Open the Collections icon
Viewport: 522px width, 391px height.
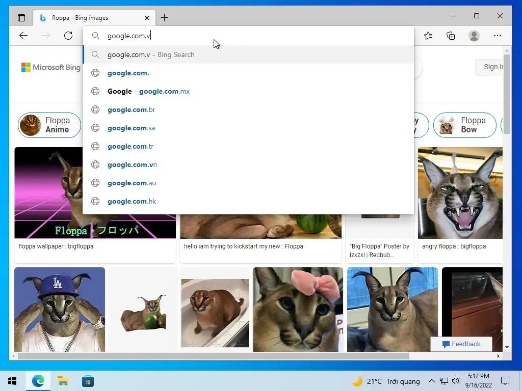[451, 36]
